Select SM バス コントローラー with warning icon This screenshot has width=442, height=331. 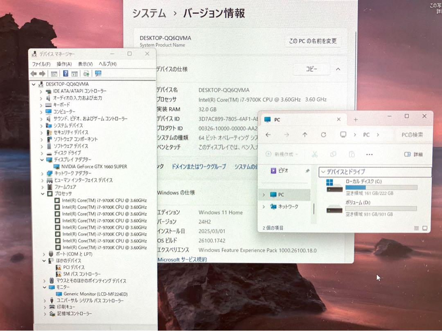(x=82, y=274)
